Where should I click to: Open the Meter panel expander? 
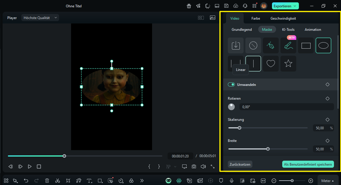(x=328, y=181)
